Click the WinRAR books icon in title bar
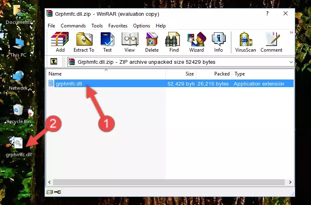Viewport: 311px width, 205px height. [49, 13]
